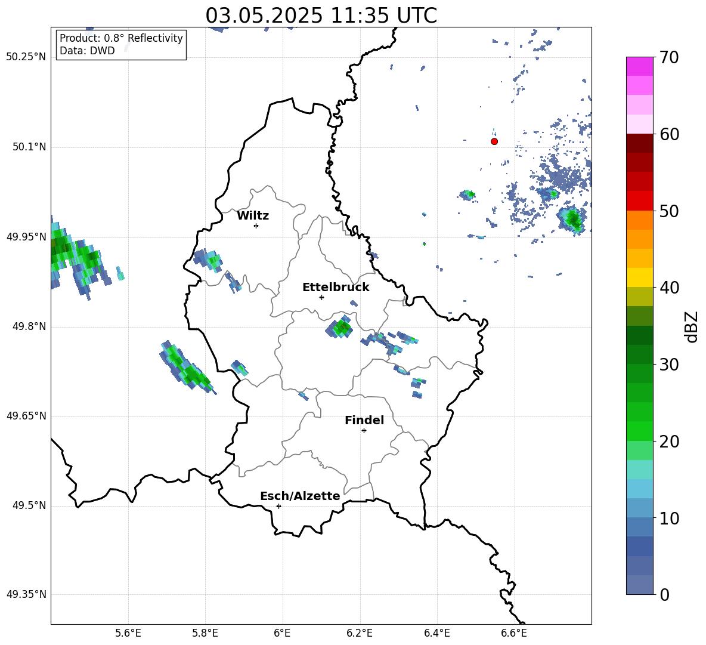The image size is (706, 645).
Task: Click the 5.8°E longitude label
Action: click(x=205, y=633)
